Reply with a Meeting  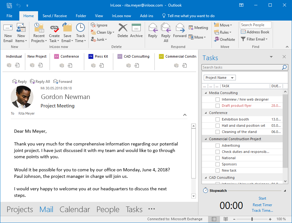click(x=198, y=28)
